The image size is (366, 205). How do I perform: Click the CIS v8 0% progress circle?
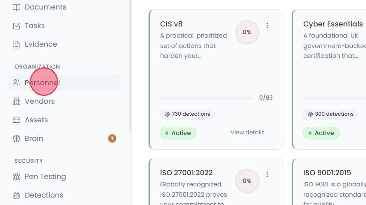pos(247,32)
